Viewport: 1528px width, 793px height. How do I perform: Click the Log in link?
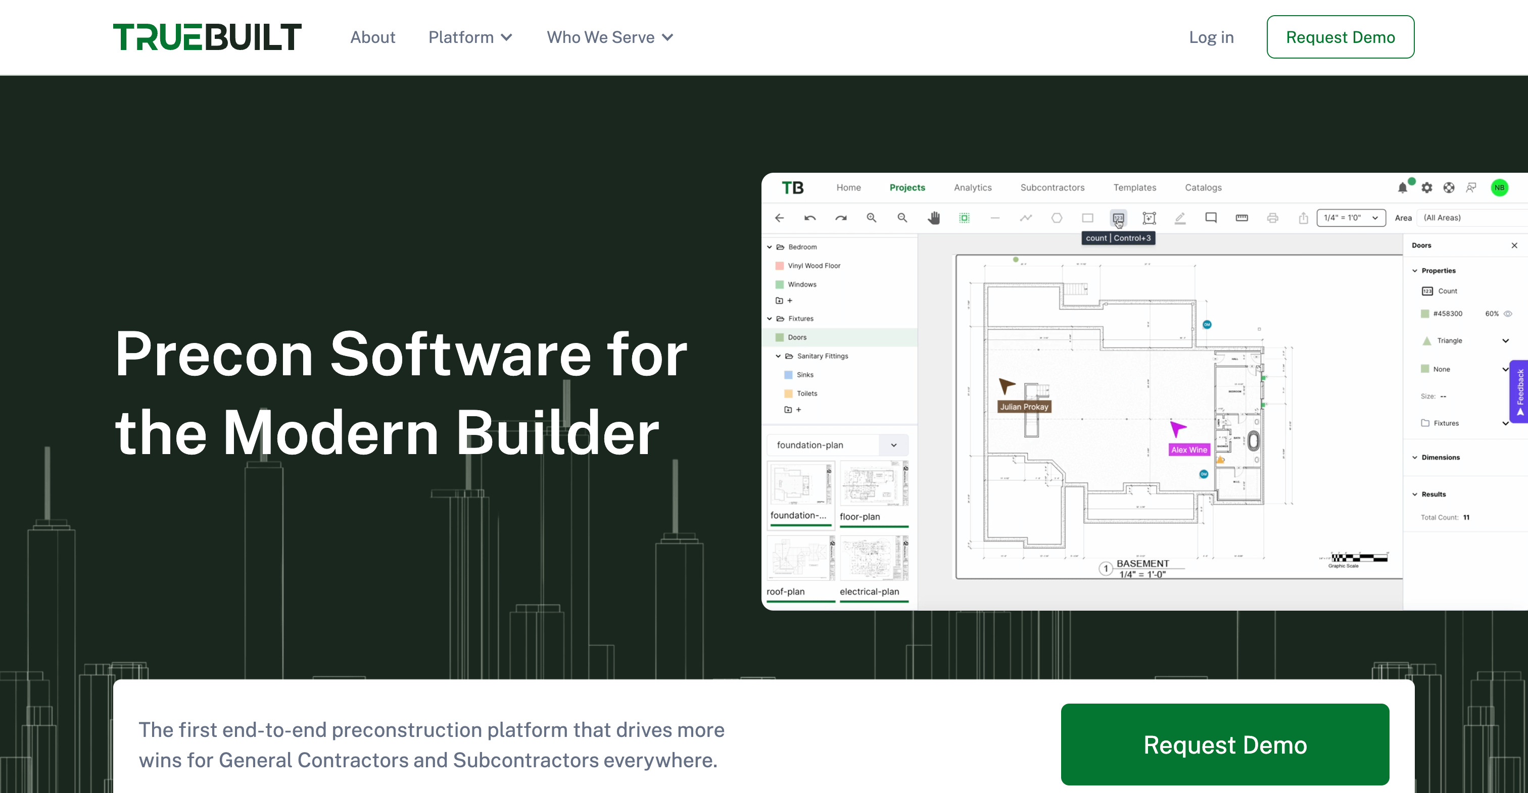point(1211,37)
